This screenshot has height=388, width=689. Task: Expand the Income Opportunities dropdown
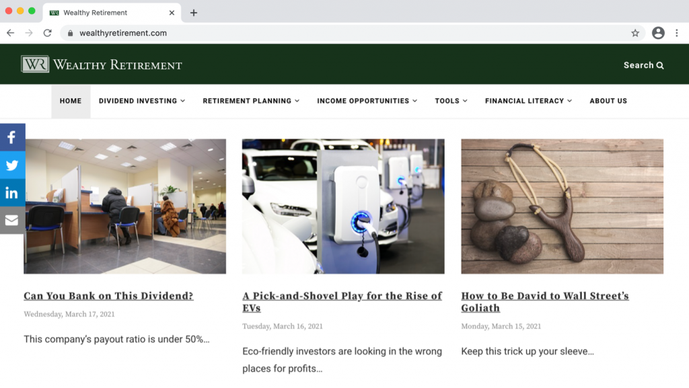[367, 101]
